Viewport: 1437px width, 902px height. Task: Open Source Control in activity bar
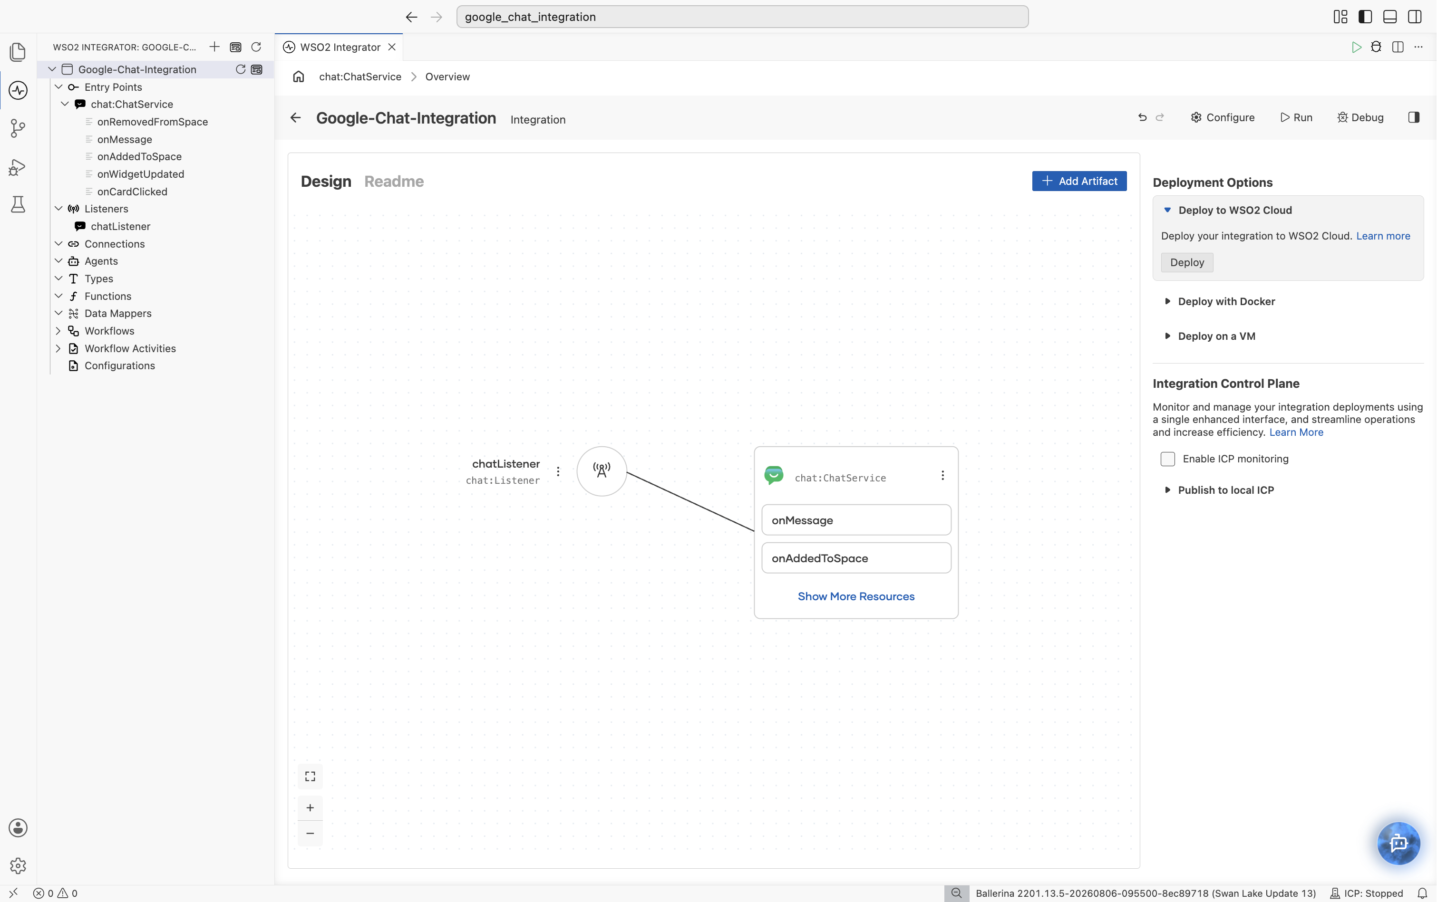[x=18, y=128]
